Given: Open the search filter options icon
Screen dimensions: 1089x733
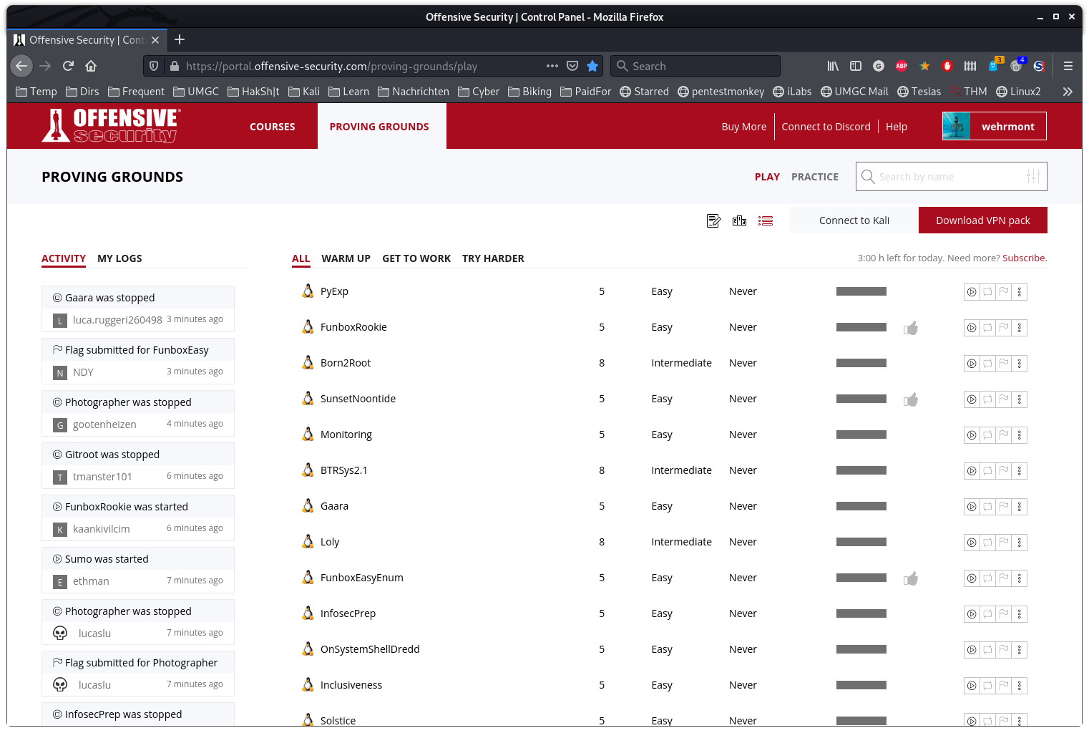Looking at the screenshot, I should click(1033, 177).
